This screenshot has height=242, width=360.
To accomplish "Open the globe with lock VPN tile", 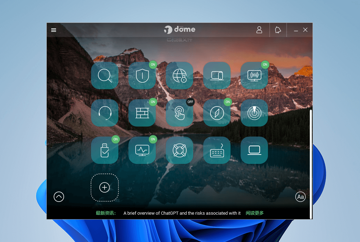I will tap(179, 76).
